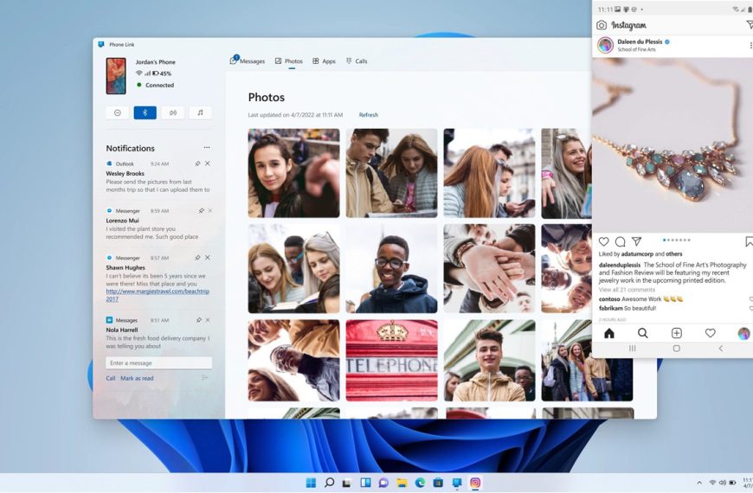Tap Android home button
753x493 pixels.
676,349
